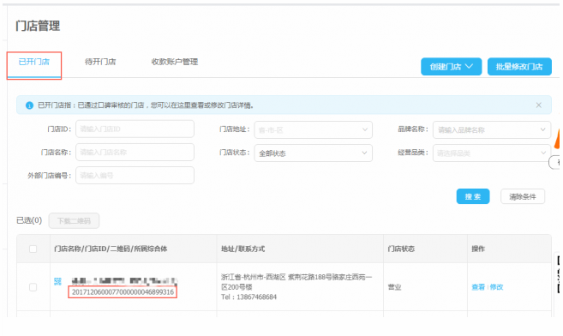Open the 收款账户管理 tab
The height and width of the screenshot is (336, 563).
(175, 62)
